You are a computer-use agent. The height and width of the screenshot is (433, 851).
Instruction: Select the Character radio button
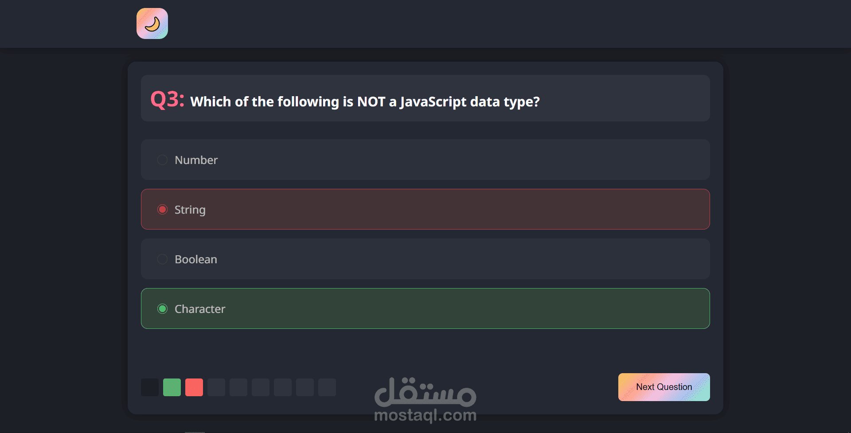(x=162, y=309)
